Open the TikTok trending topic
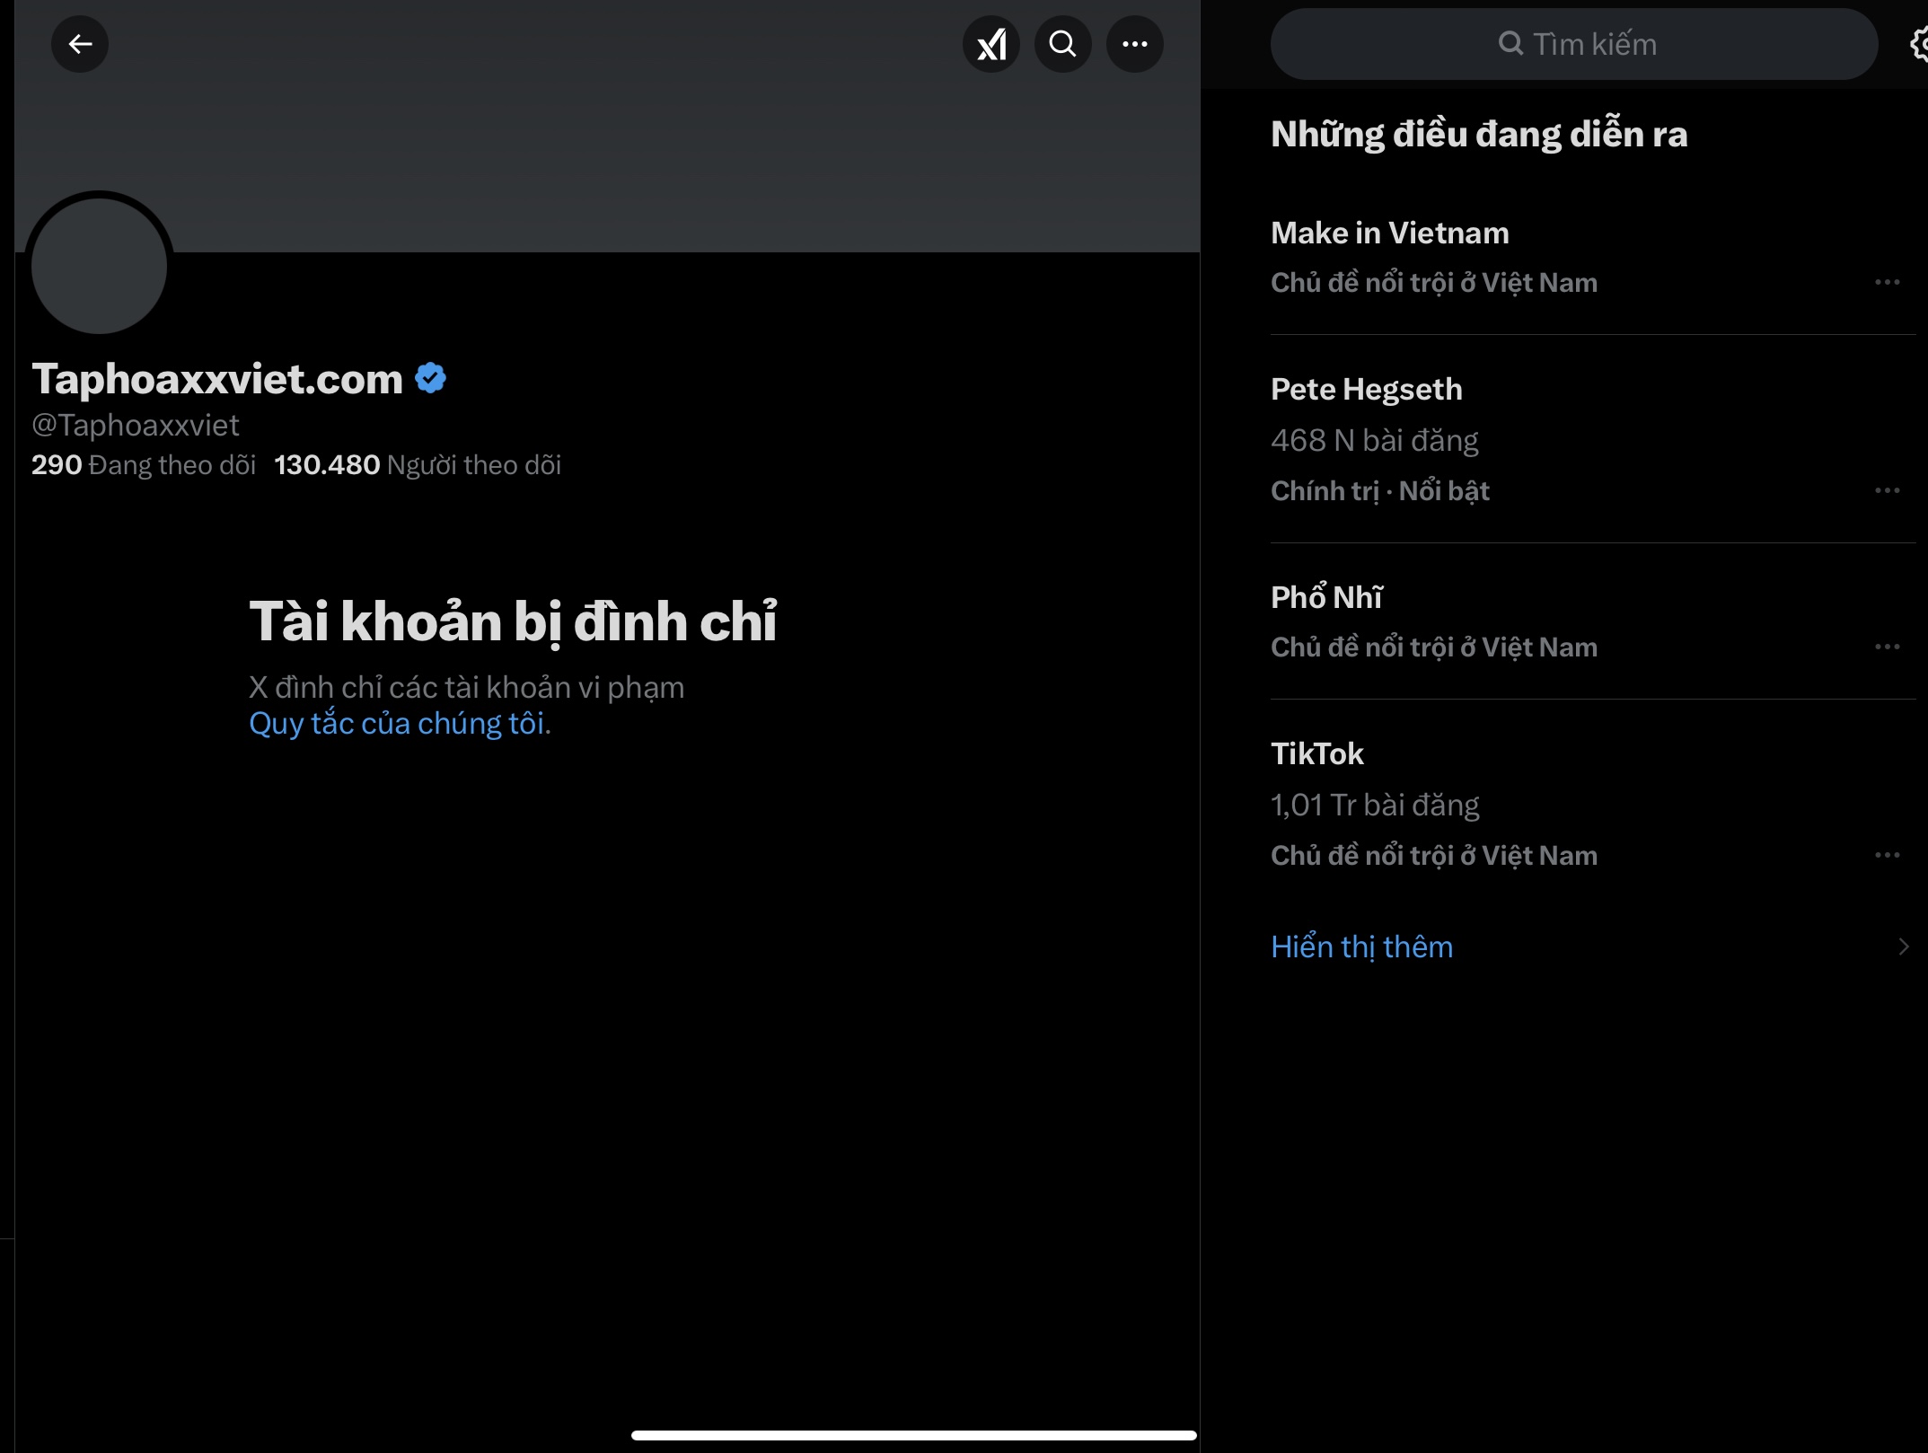Screen dimensions: 1928x1453 (1316, 754)
